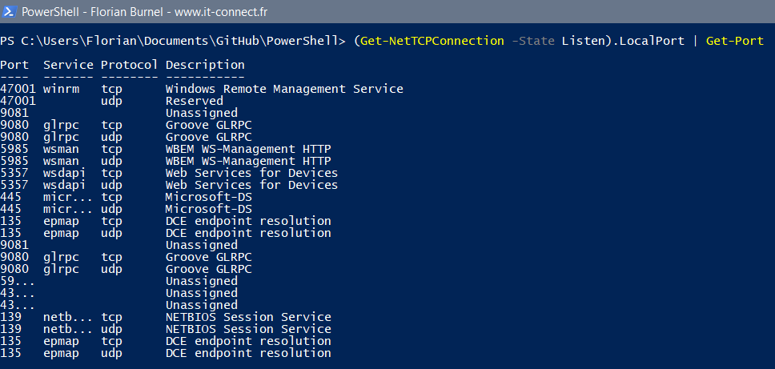The height and width of the screenshot is (369, 775).
Task: Click the Get-NetTCPConnection cmdlet in the command
Action: pyautogui.click(x=432, y=41)
